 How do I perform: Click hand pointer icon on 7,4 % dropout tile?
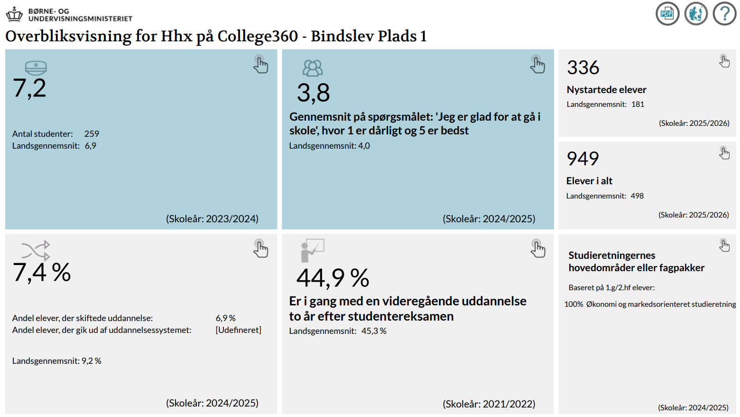(x=260, y=249)
